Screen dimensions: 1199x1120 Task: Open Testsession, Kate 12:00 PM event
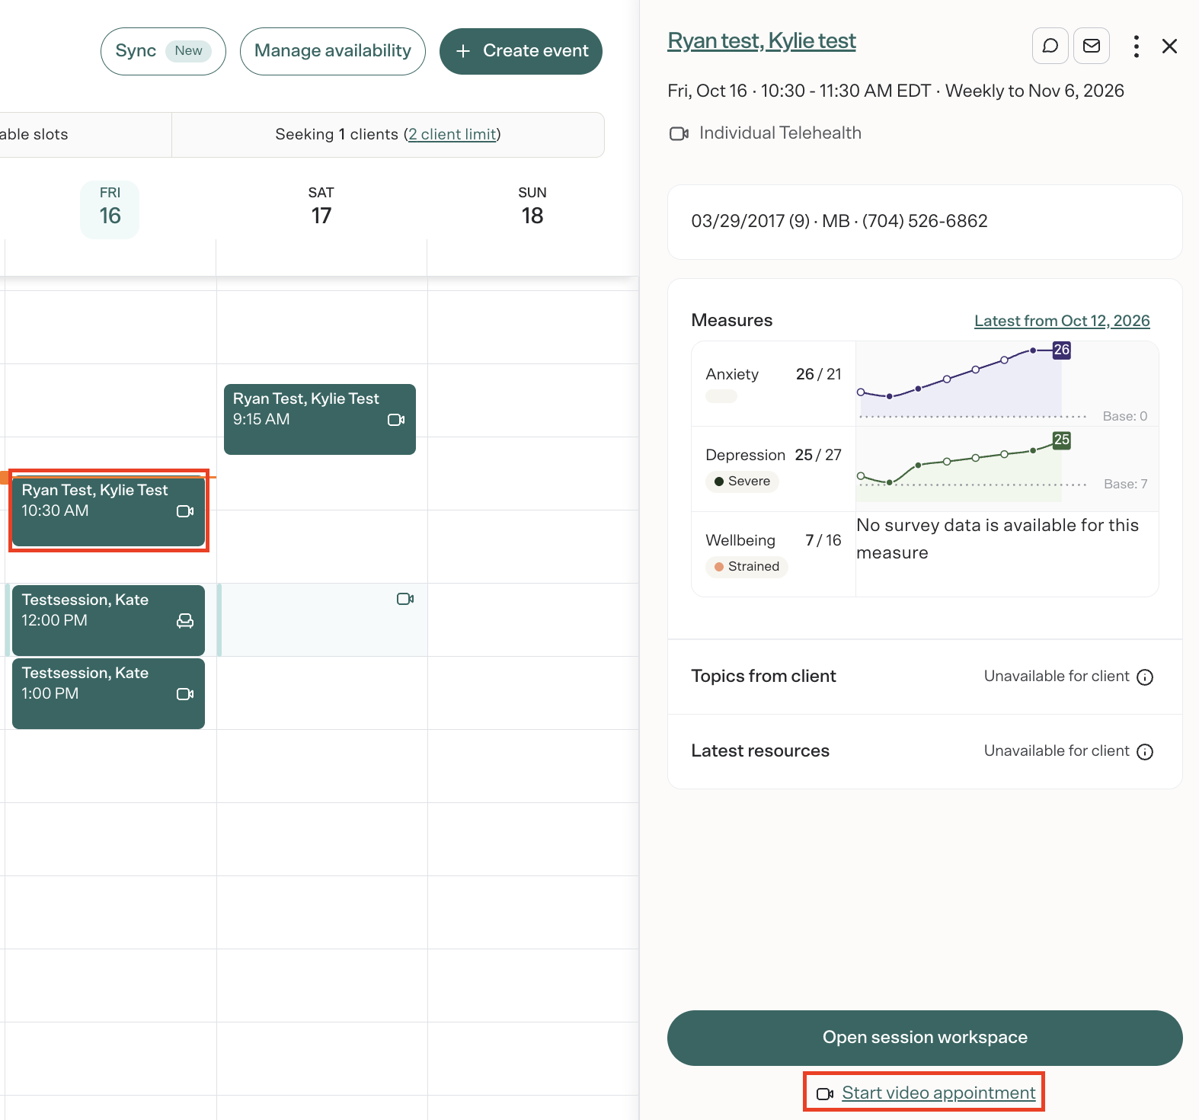click(109, 620)
